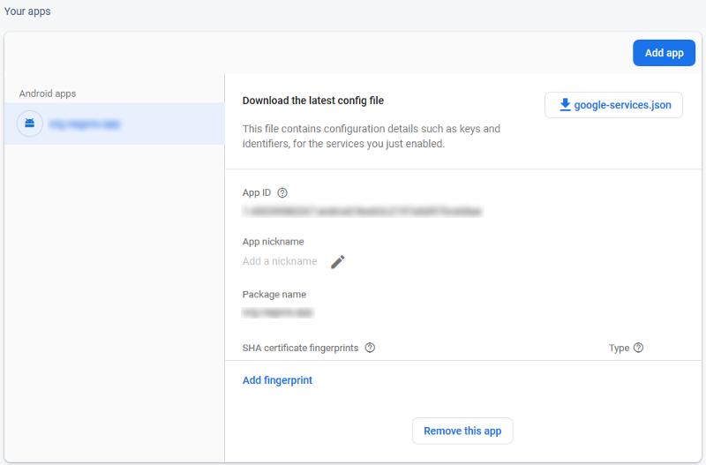Click the download arrow icon for google-services.json
Viewport: 706px width, 465px height.
point(565,105)
